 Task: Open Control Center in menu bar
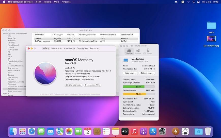click(198, 2)
